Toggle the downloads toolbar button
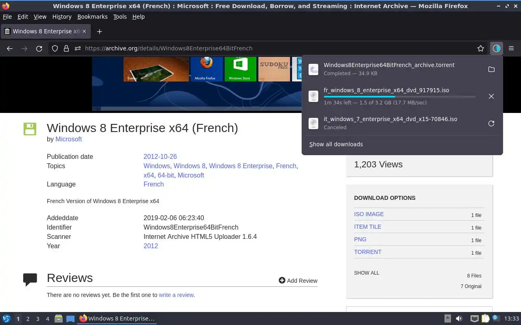 click(496, 48)
